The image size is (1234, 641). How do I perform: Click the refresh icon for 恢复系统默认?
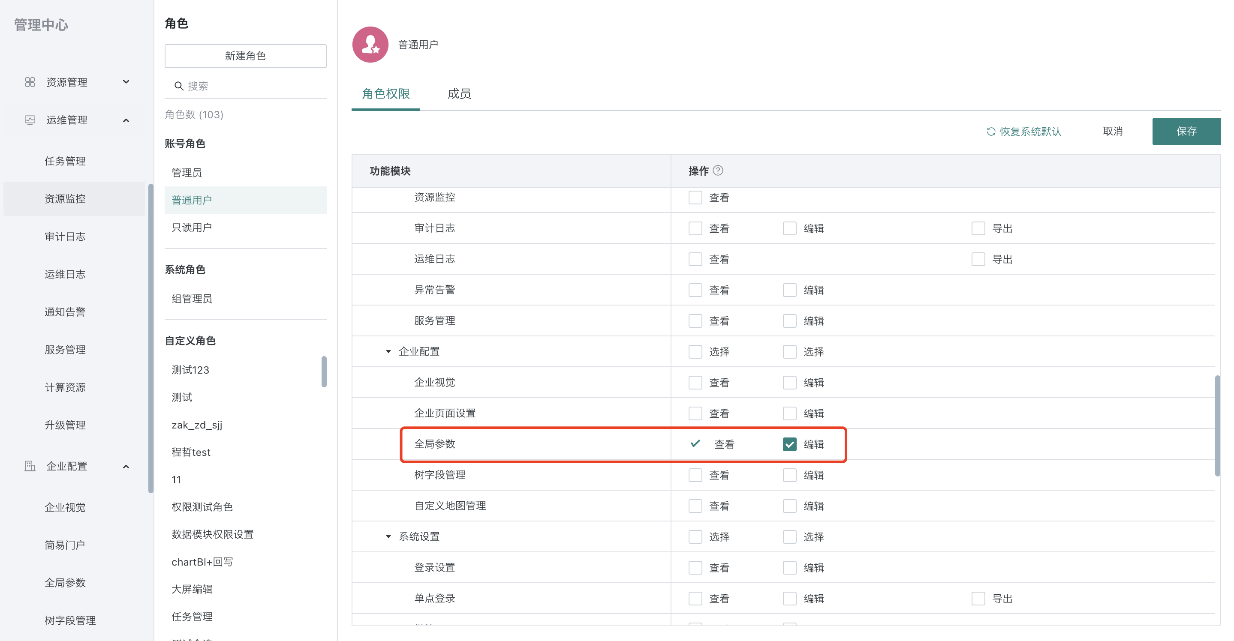pos(990,132)
